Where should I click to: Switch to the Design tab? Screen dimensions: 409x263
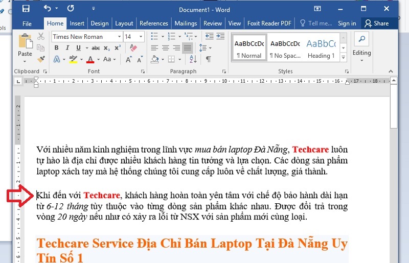pyautogui.click(x=100, y=23)
